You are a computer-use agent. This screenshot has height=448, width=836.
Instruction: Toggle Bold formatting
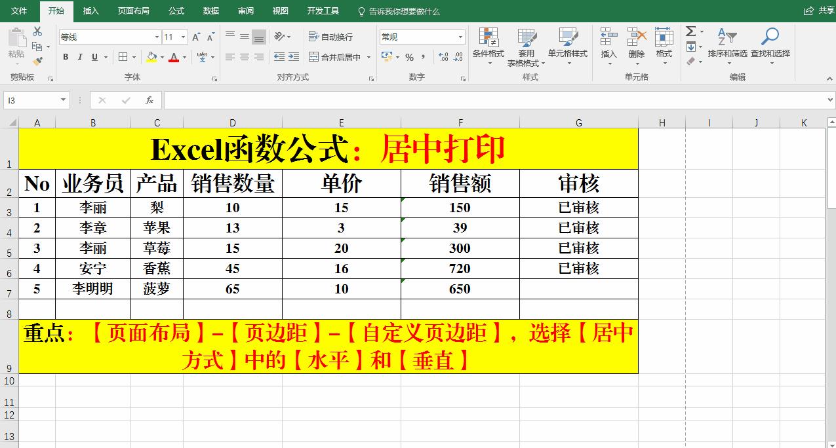point(66,58)
